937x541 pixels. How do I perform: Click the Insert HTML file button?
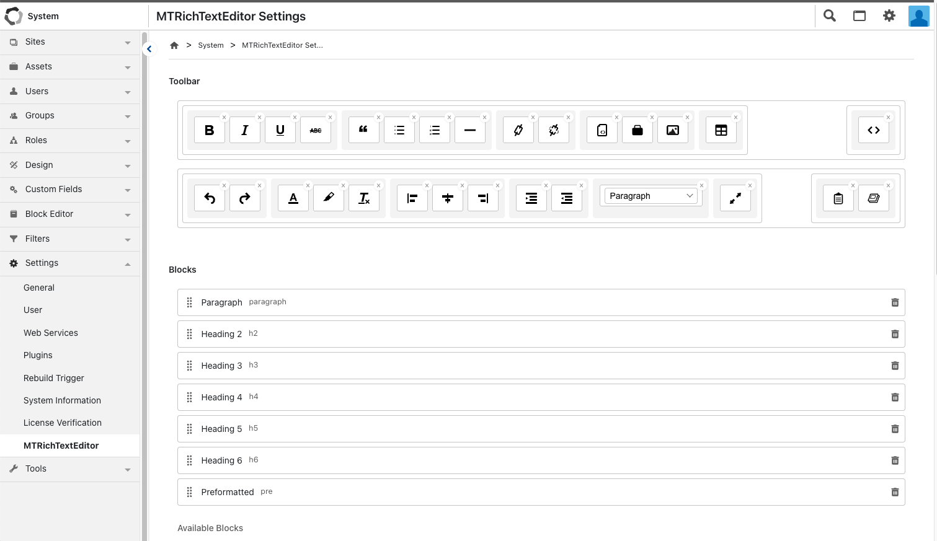[x=602, y=130]
